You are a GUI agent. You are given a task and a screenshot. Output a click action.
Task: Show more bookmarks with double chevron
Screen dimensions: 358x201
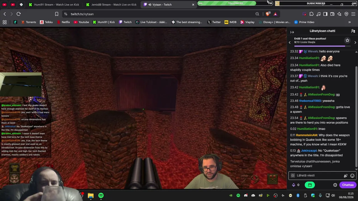pyautogui.click(x=349, y=22)
